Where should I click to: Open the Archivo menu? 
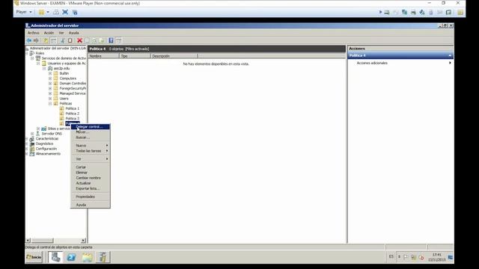tap(33, 33)
